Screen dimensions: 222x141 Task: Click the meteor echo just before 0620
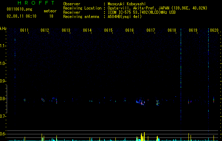214,100
